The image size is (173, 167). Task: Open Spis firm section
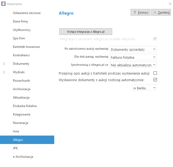click(x=19, y=38)
